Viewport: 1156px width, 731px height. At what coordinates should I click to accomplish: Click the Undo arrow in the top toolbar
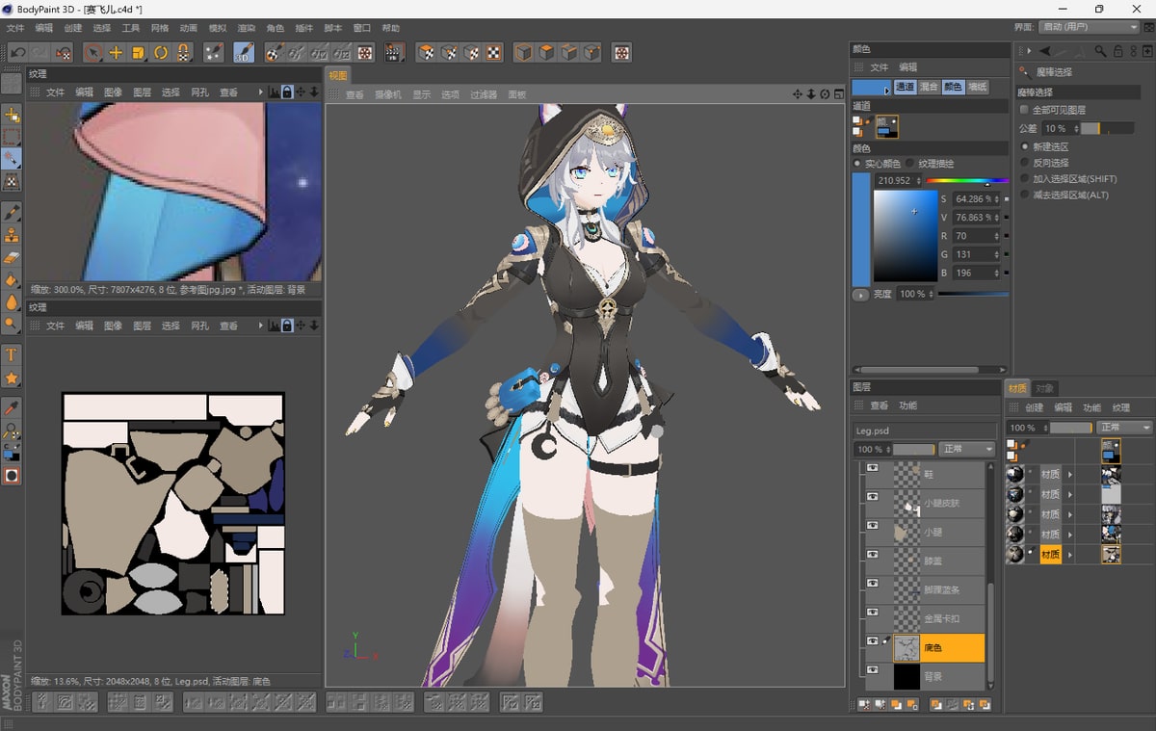coord(17,52)
